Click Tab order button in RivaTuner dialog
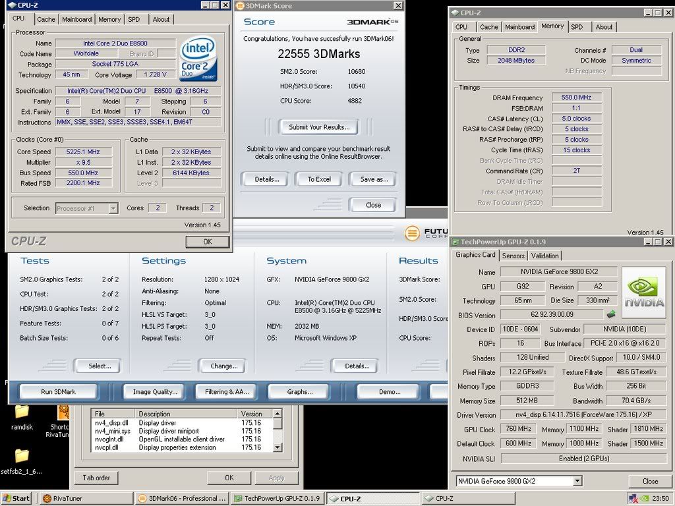The image size is (675, 506). pyautogui.click(x=96, y=478)
